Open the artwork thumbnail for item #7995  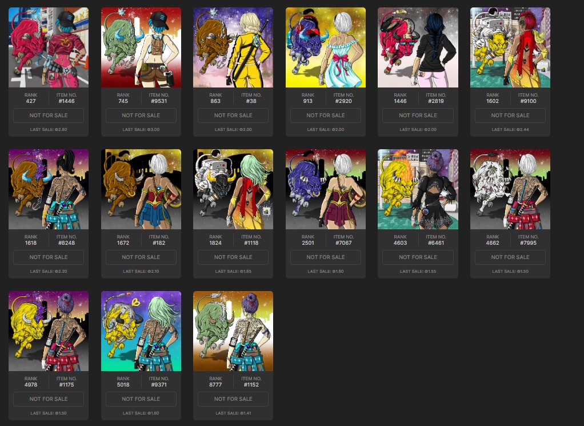[510, 189]
